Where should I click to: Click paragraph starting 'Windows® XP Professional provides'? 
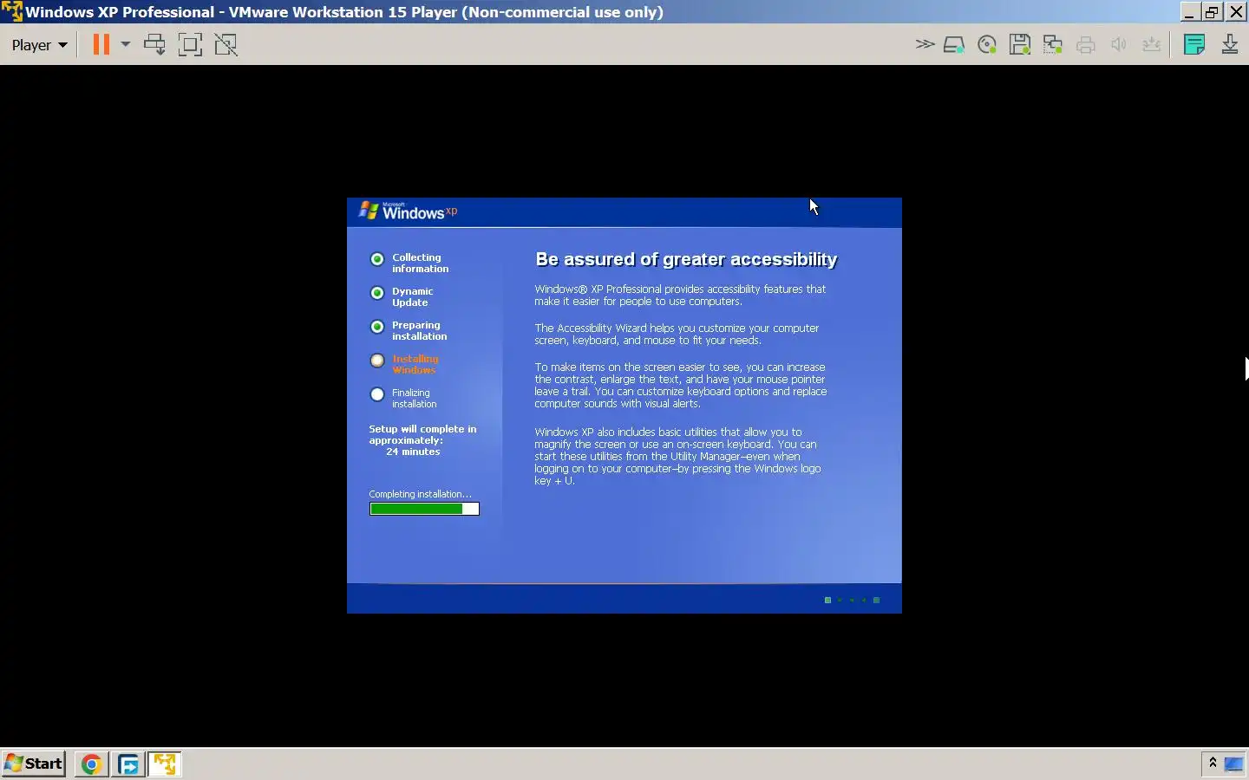point(680,296)
